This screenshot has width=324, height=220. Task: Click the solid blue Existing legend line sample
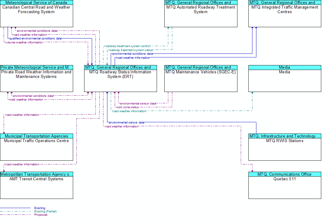point(15,208)
